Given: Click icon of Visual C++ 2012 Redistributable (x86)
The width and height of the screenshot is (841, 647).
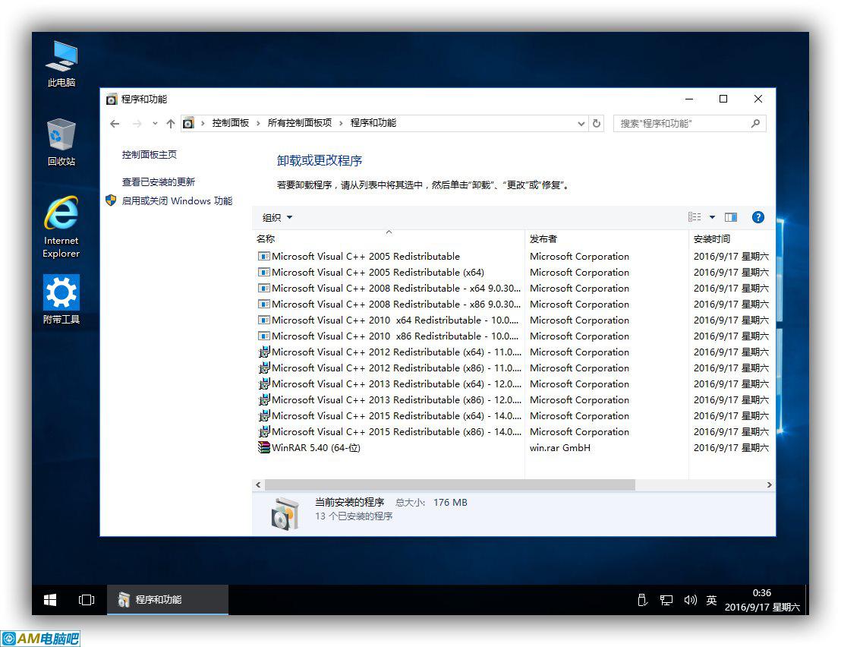Looking at the screenshot, I should pyautogui.click(x=264, y=368).
